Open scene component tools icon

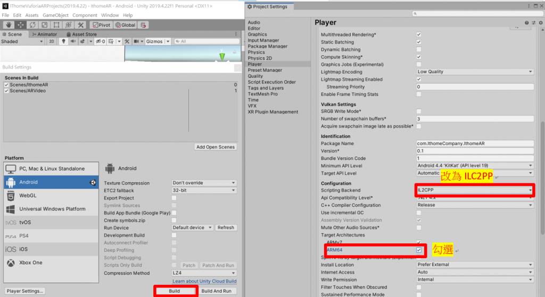127,41
